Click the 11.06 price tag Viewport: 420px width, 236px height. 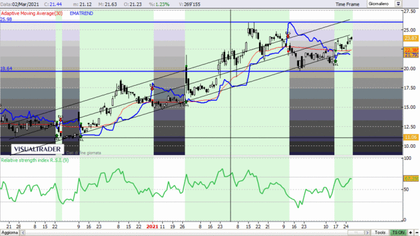coord(411,137)
